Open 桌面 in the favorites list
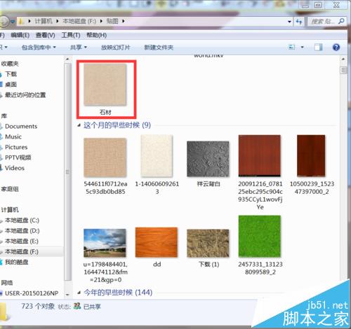The width and height of the screenshot is (351, 329). (11, 84)
